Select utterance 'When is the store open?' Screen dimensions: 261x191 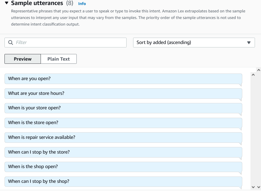pos(123,123)
